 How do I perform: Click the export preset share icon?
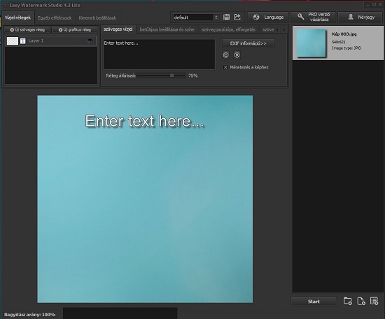(x=237, y=17)
